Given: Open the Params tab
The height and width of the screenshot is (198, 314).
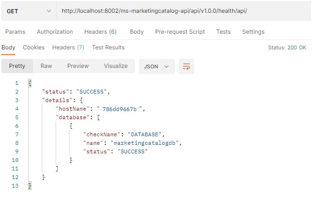Looking at the screenshot, I should click(15, 32).
